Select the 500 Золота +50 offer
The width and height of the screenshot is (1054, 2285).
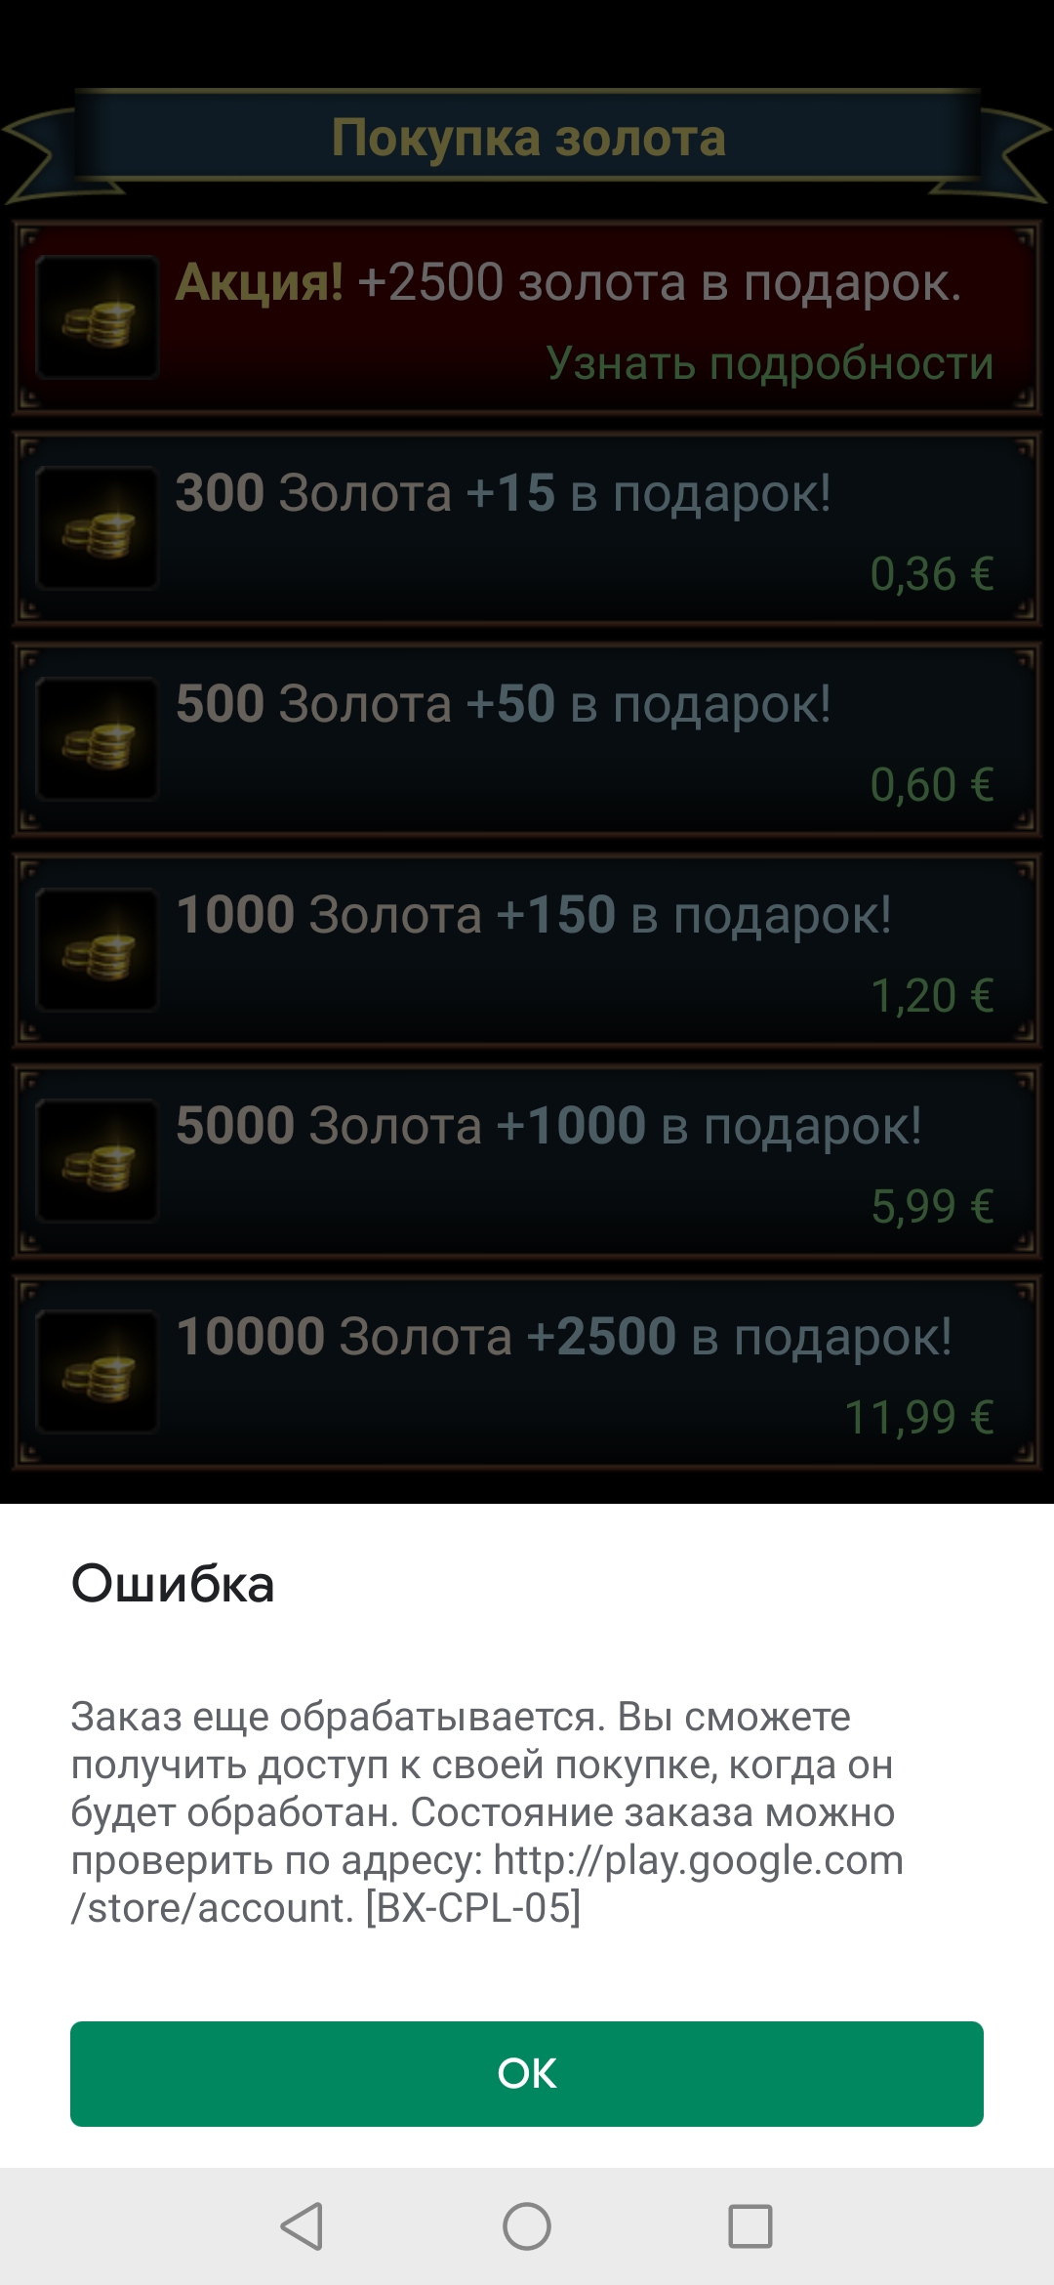527,739
